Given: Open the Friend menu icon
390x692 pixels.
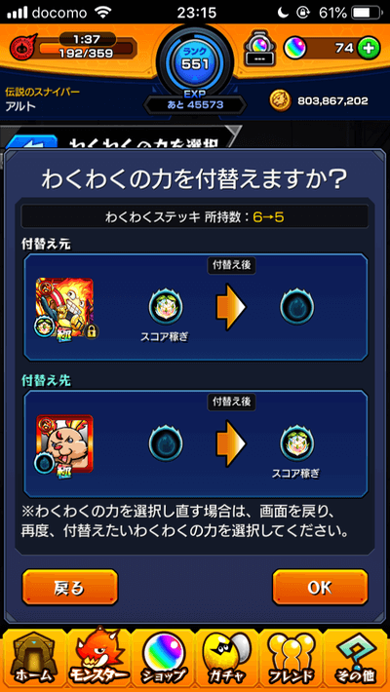Looking at the screenshot, I should 292,660.
